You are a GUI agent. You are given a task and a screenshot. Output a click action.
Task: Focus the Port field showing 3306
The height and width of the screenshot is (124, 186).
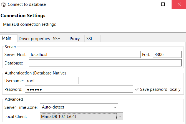pyautogui.click(x=167, y=55)
